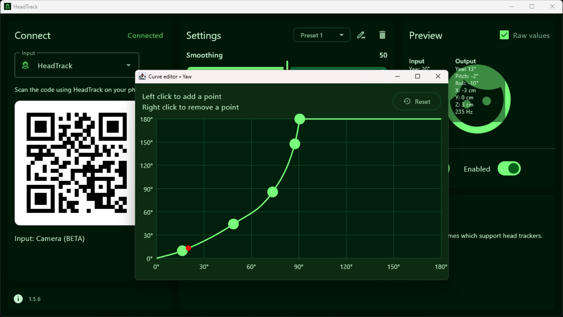The height and width of the screenshot is (317, 563).
Task: Click the Roll: -10° output value
Action: pyautogui.click(x=467, y=83)
